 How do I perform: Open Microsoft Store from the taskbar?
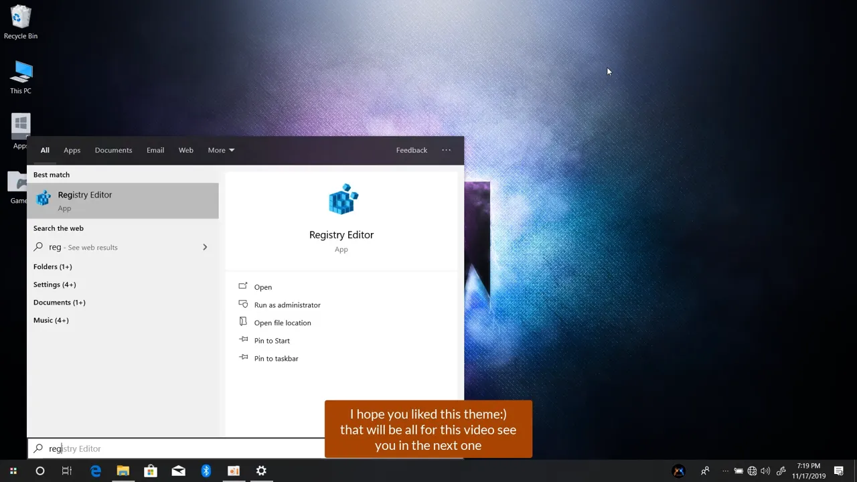151,471
